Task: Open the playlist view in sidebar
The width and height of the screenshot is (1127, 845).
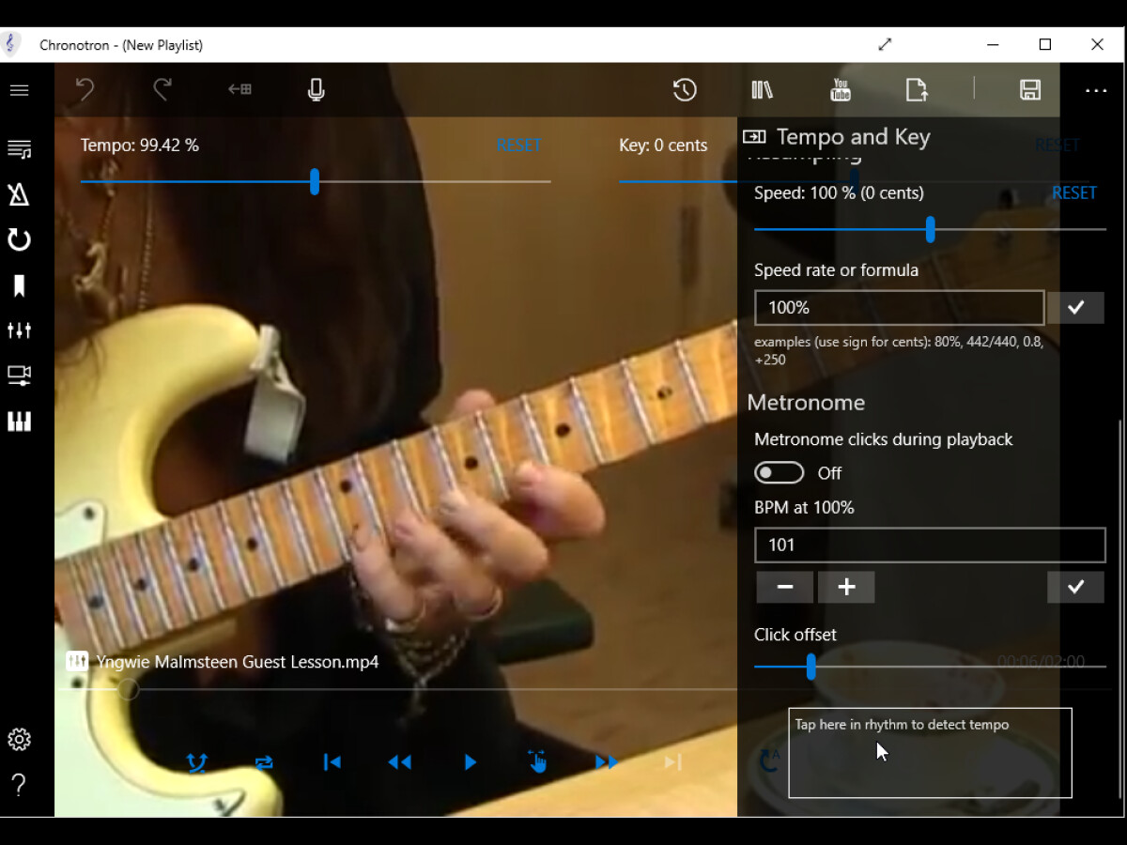Action: click(19, 149)
